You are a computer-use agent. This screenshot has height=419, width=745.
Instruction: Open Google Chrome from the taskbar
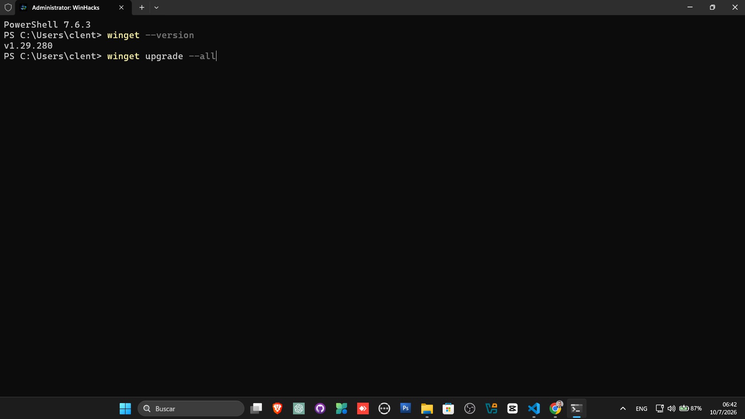(x=555, y=408)
